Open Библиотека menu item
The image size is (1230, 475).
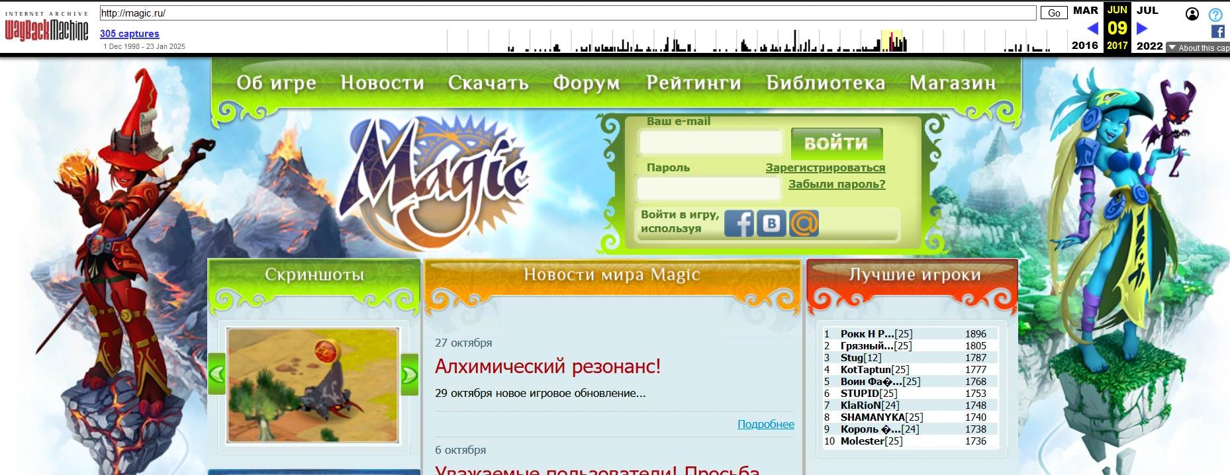(826, 83)
